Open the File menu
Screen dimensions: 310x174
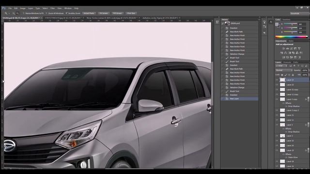click(10, 8)
